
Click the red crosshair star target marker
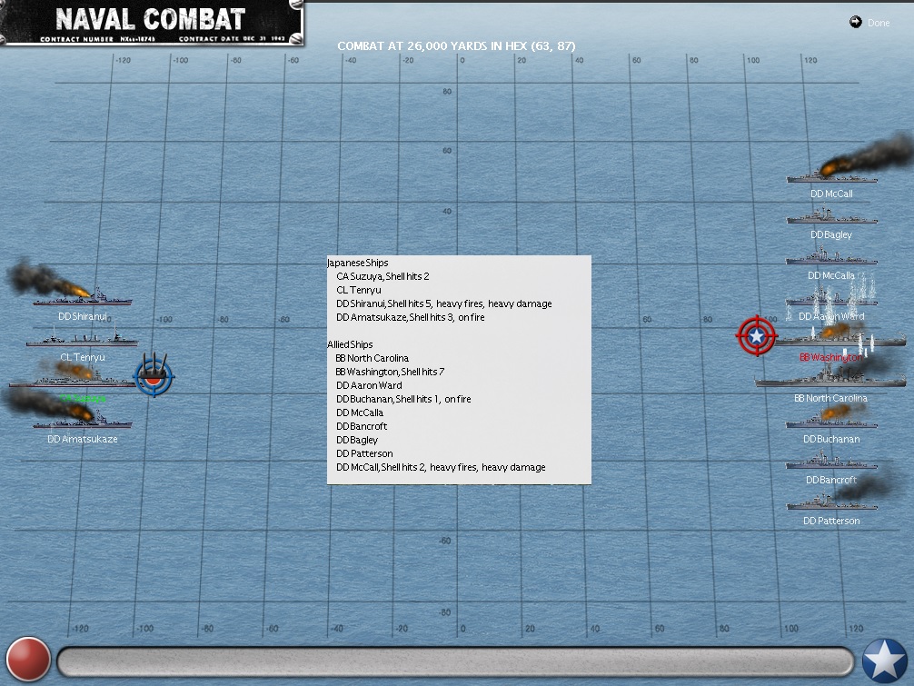tap(757, 335)
